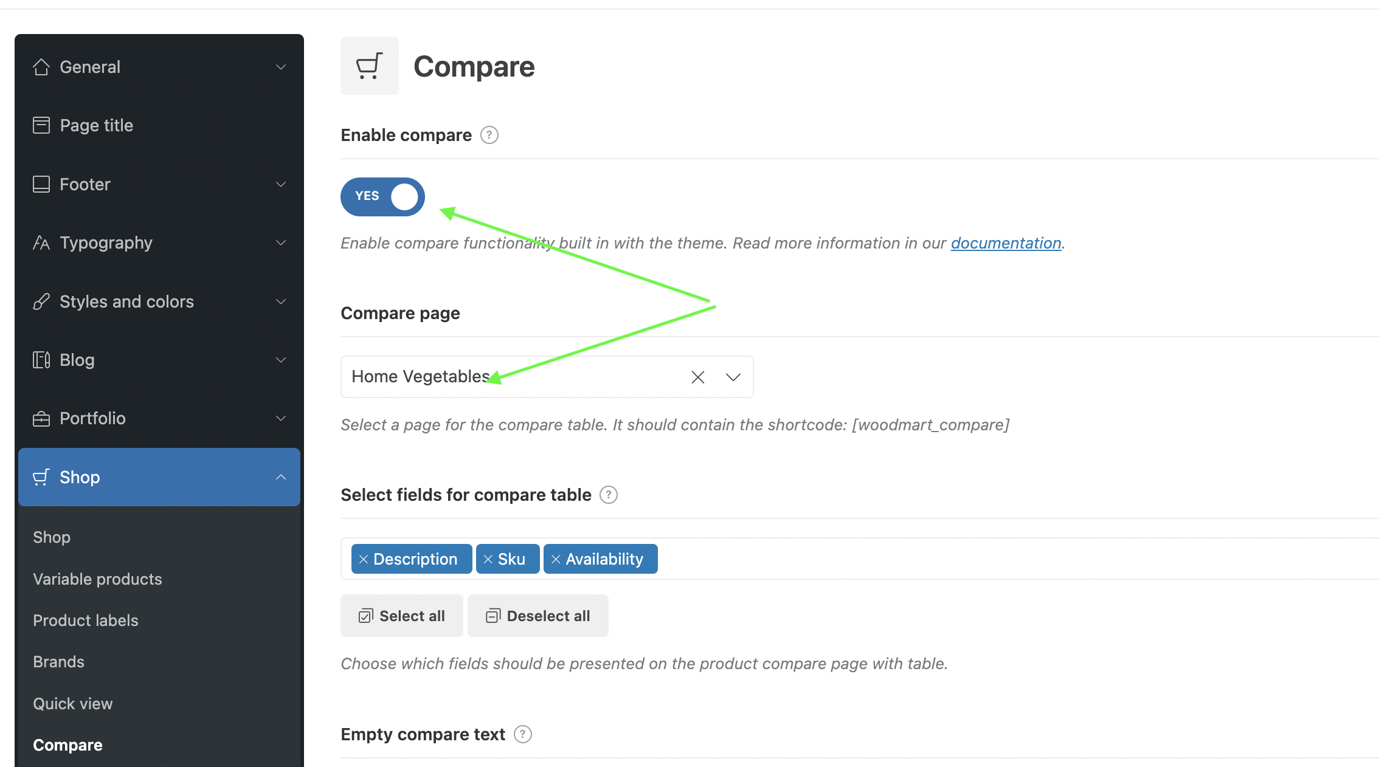Open the Compare page dropdown arrow
This screenshot has height=767, width=1379.
coord(733,377)
